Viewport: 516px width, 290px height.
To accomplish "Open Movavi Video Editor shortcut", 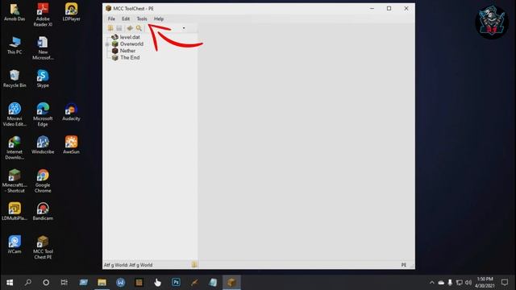I will pyautogui.click(x=15, y=114).
